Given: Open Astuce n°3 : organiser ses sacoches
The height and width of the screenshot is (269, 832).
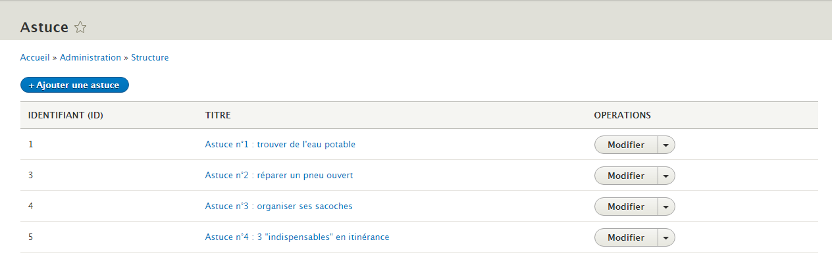Looking at the screenshot, I should coord(278,207).
